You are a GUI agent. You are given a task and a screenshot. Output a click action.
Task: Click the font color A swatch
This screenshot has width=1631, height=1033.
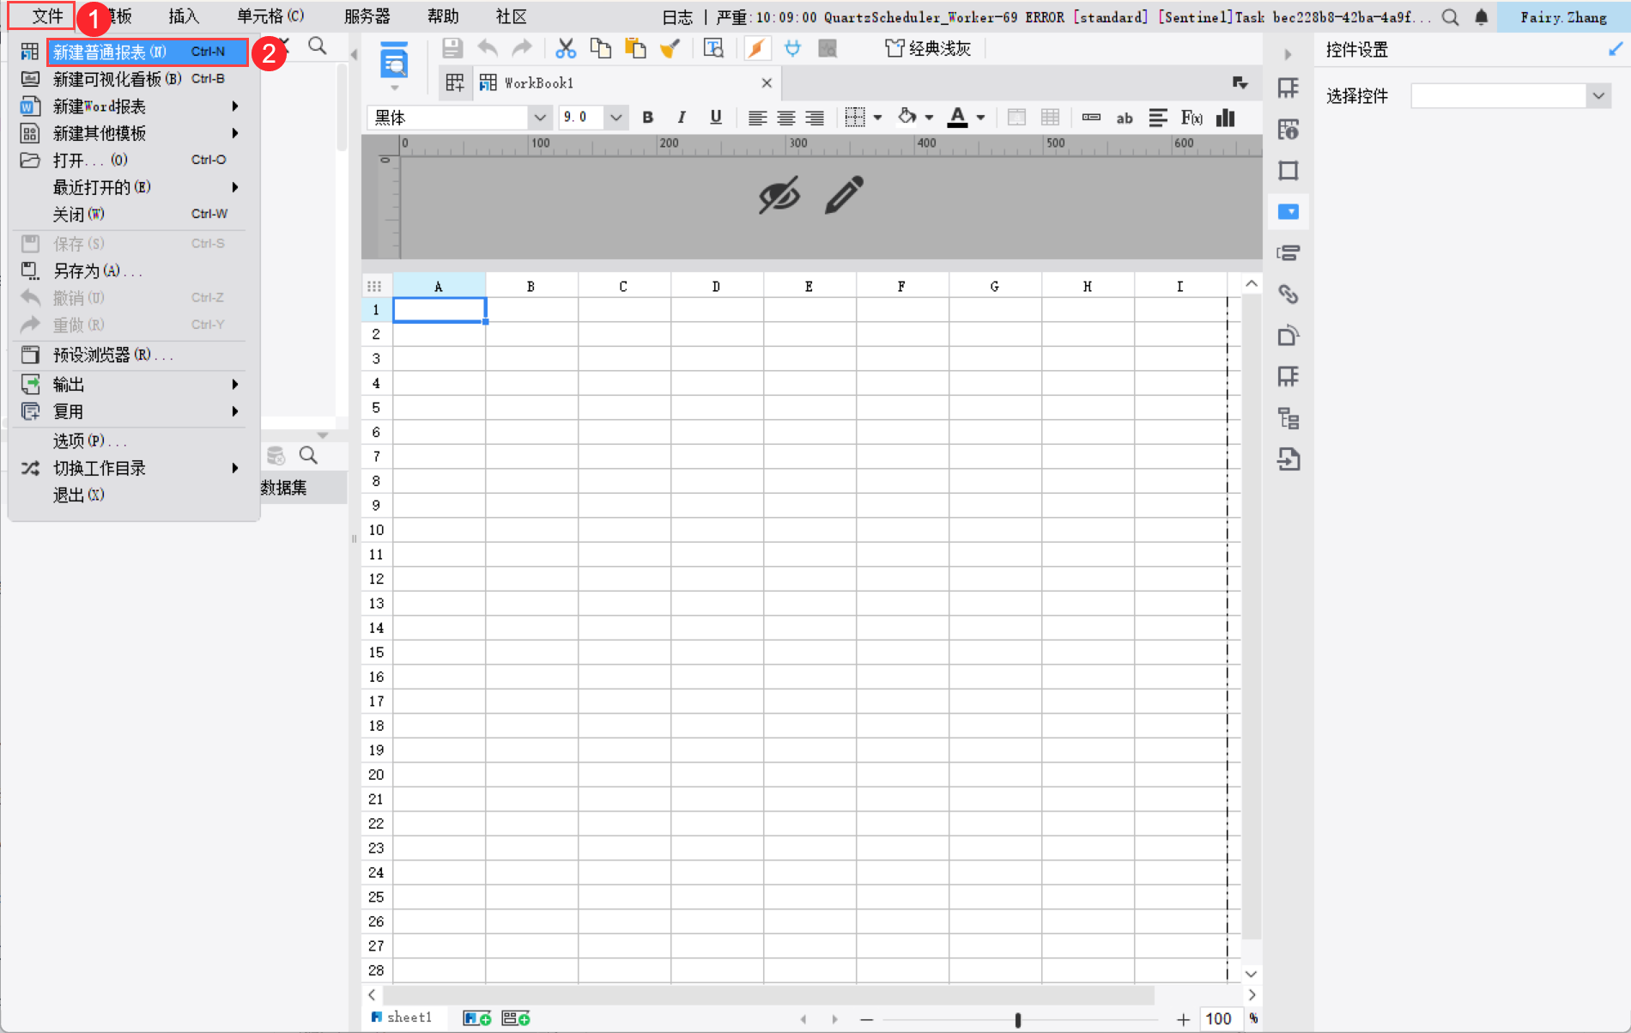pyautogui.click(x=957, y=118)
